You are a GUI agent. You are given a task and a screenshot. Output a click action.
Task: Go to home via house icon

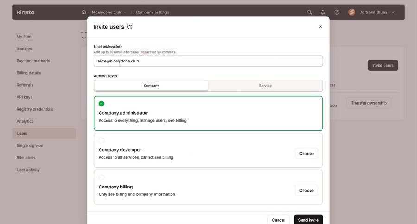(x=84, y=12)
